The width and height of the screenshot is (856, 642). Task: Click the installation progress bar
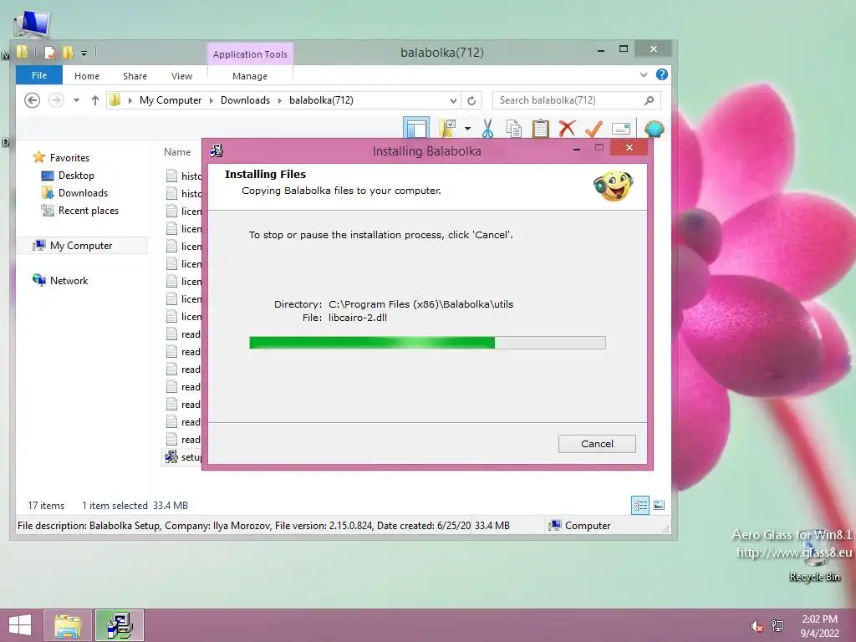(427, 343)
